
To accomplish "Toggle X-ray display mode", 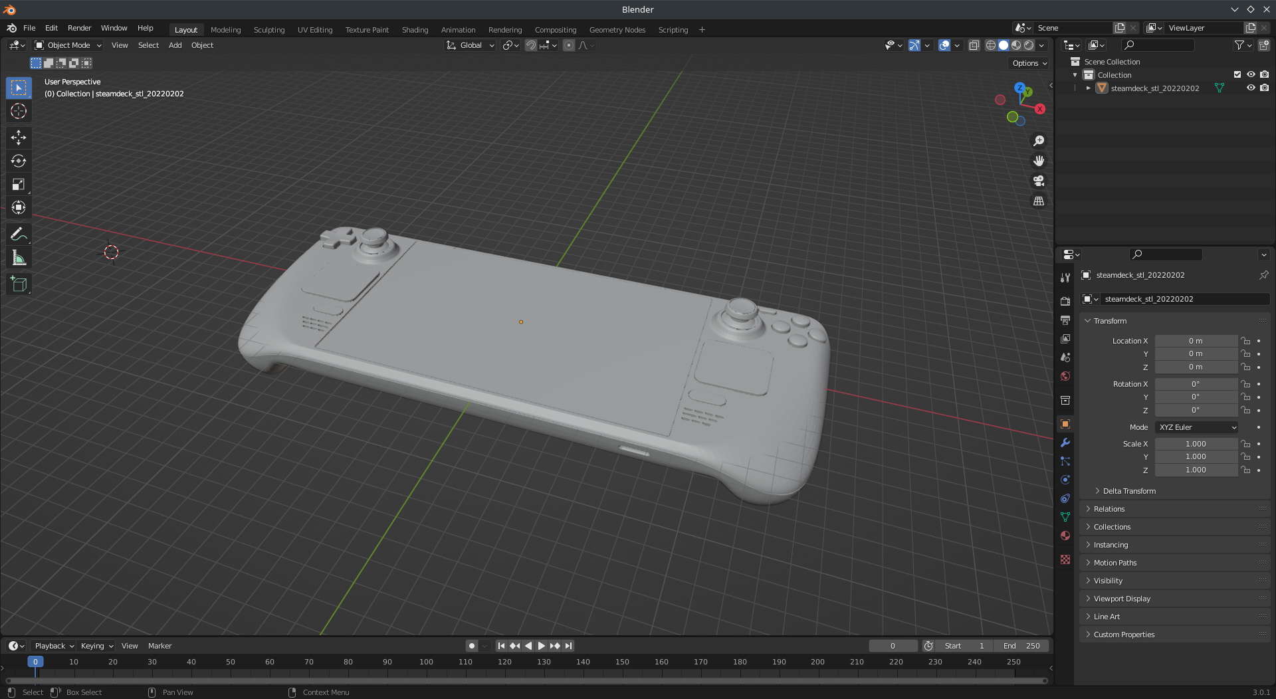I will click(x=974, y=45).
